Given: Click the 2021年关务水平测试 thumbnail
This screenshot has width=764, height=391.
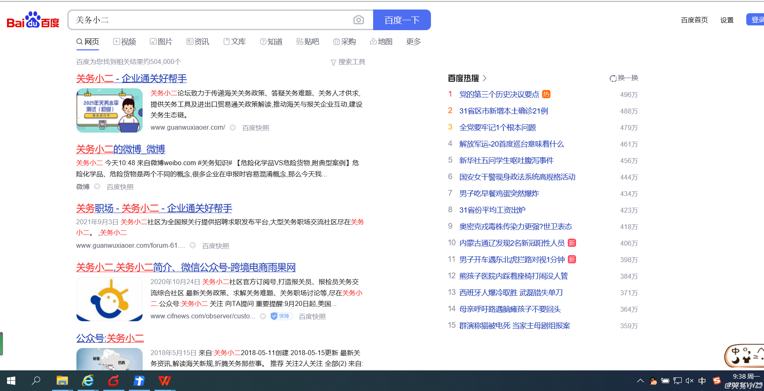Looking at the screenshot, I should [x=109, y=111].
